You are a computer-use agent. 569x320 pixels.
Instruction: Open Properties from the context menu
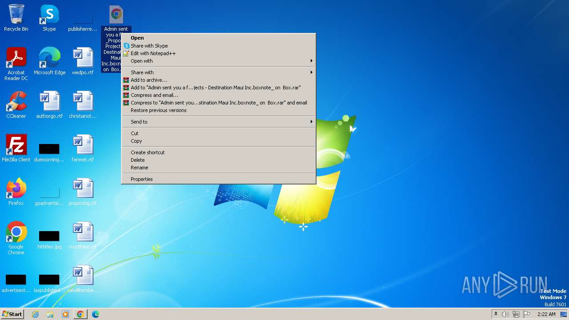pyautogui.click(x=219, y=179)
